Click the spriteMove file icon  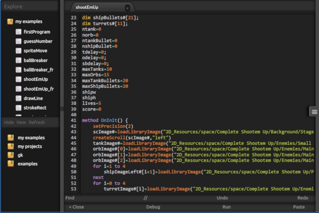(x=18, y=51)
